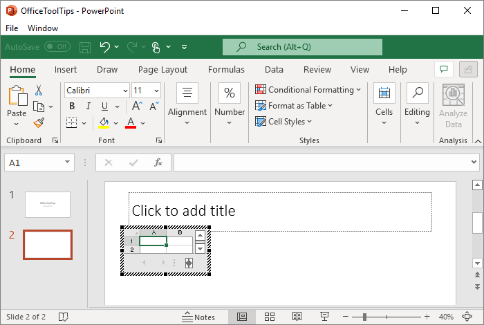
Task: Open the Comments pane icon
Action: tap(444, 69)
